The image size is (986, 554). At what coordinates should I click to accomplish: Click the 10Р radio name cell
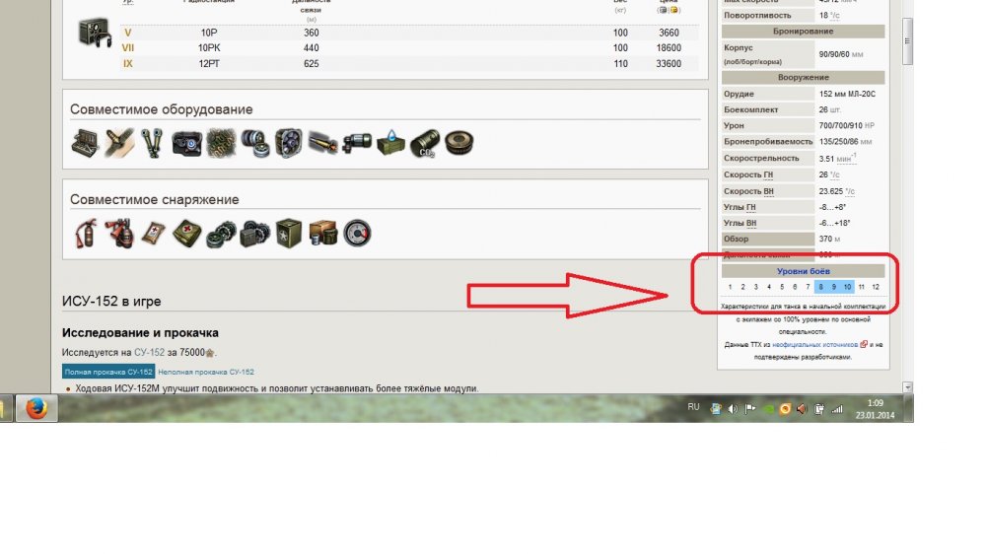[209, 33]
